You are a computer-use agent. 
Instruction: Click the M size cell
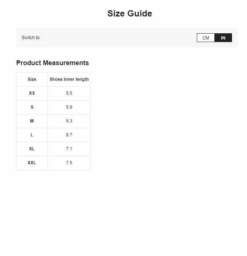32,121
